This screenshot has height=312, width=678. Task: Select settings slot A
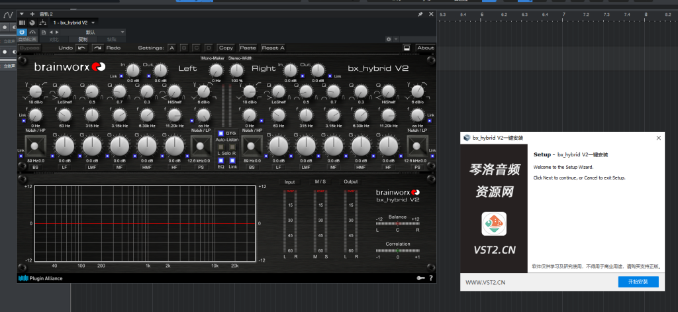tap(171, 48)
